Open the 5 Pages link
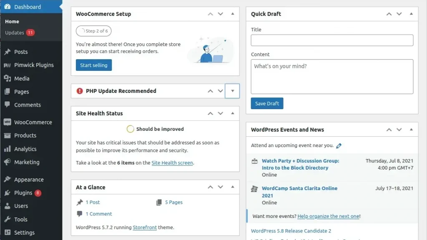 pos(174,202)
